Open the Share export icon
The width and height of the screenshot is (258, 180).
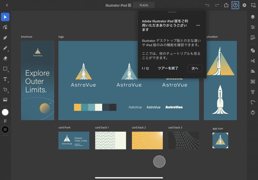tap(226, 5)
